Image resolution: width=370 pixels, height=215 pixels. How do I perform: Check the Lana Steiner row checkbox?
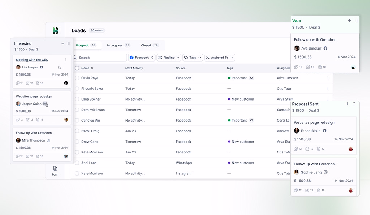(x=77, y=99)
